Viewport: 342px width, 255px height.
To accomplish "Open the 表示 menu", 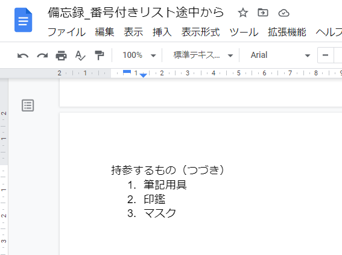I will 133,32.
